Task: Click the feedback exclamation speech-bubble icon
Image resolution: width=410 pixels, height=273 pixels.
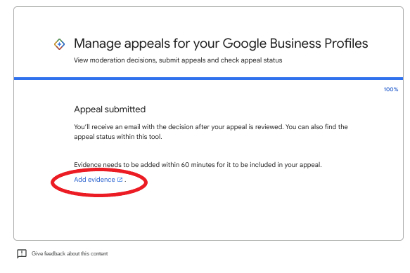Action: pyautogui.click(x=22, y=253)
